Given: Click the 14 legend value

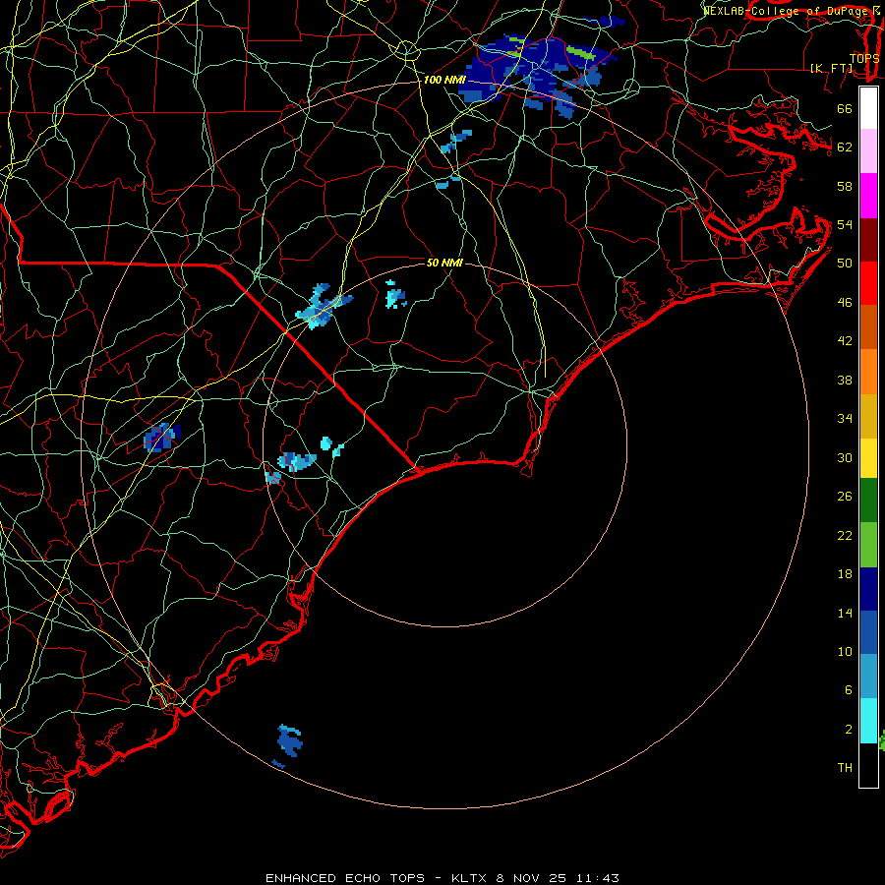Looking at the screenshot, I should [x=845, y=613].
